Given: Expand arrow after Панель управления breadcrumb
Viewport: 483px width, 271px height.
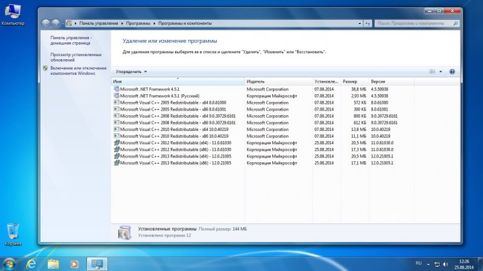Looking at the screenshot, I should pyautogui.click(x=122, y=24).
